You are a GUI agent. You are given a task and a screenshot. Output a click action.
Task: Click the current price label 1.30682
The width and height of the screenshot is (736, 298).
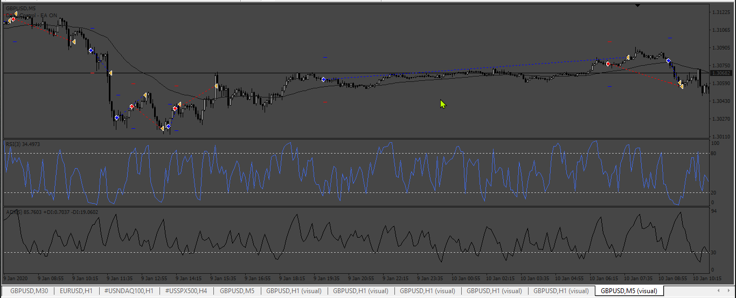tap(720, 73)
